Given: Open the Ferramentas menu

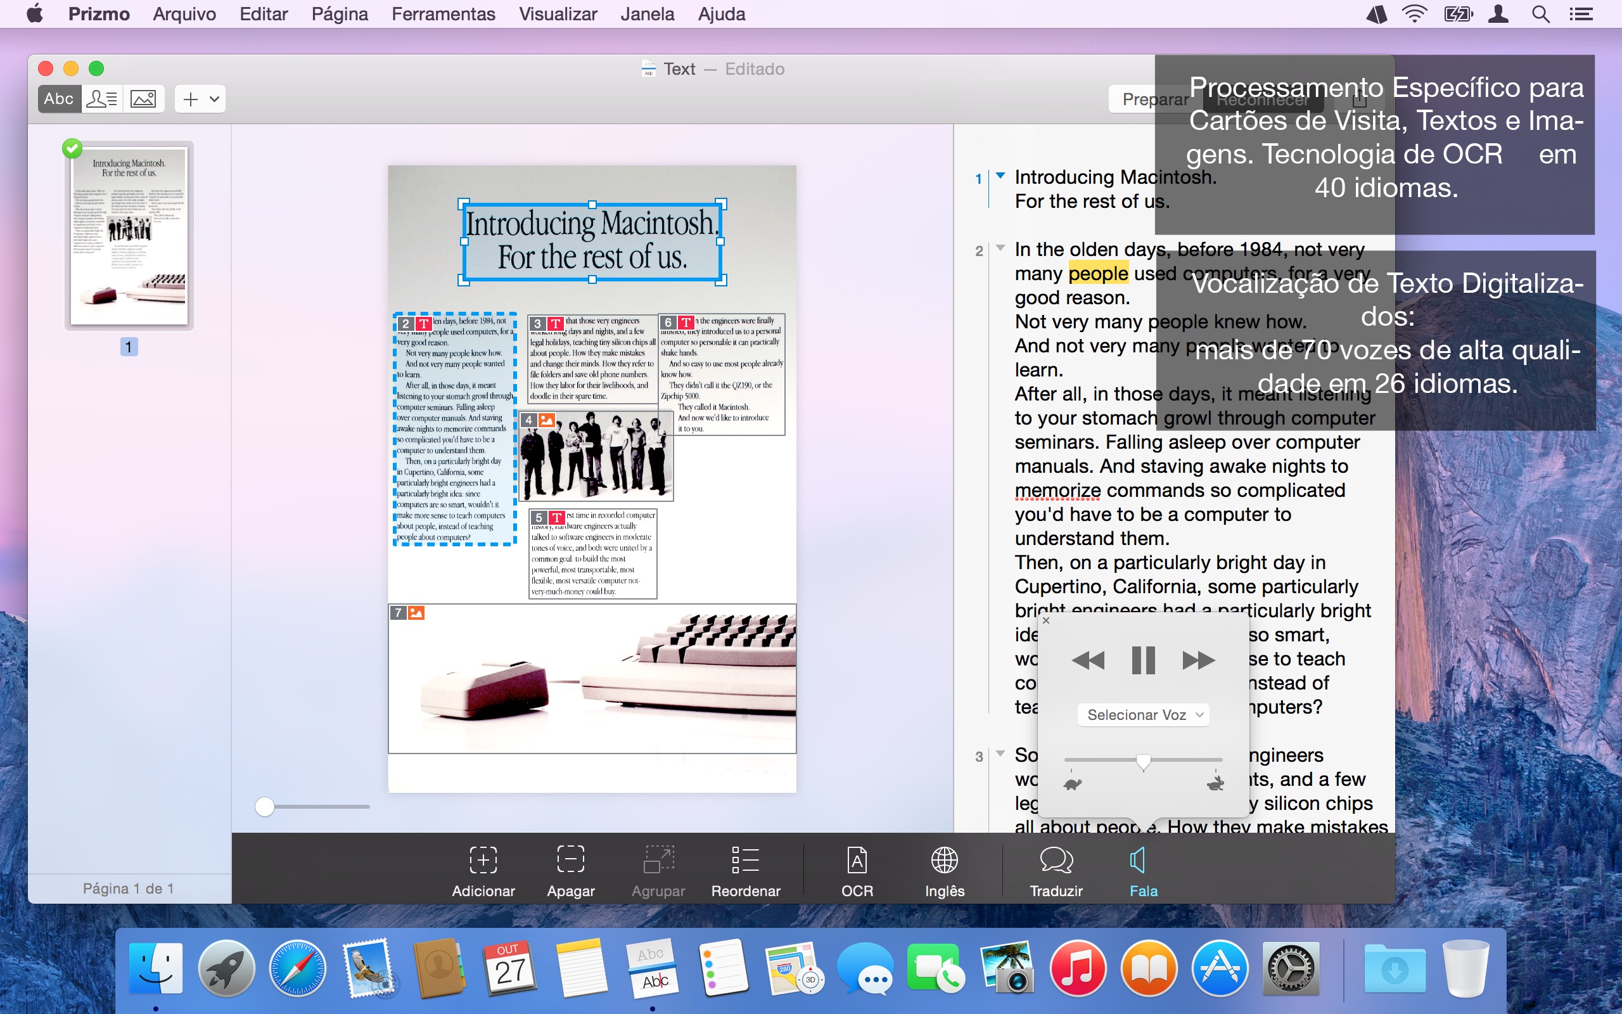Looking at the screenshot, I should [443, 14].
